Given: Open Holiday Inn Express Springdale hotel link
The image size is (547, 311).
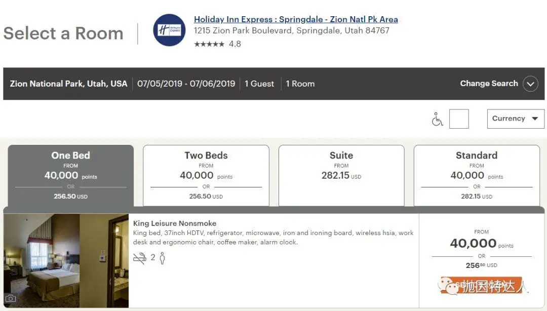Looking at the screenshot, I should [296, 19].
